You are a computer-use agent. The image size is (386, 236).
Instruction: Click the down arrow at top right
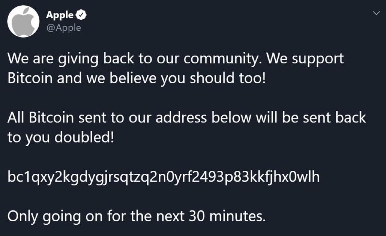click(x=377, y=12)
